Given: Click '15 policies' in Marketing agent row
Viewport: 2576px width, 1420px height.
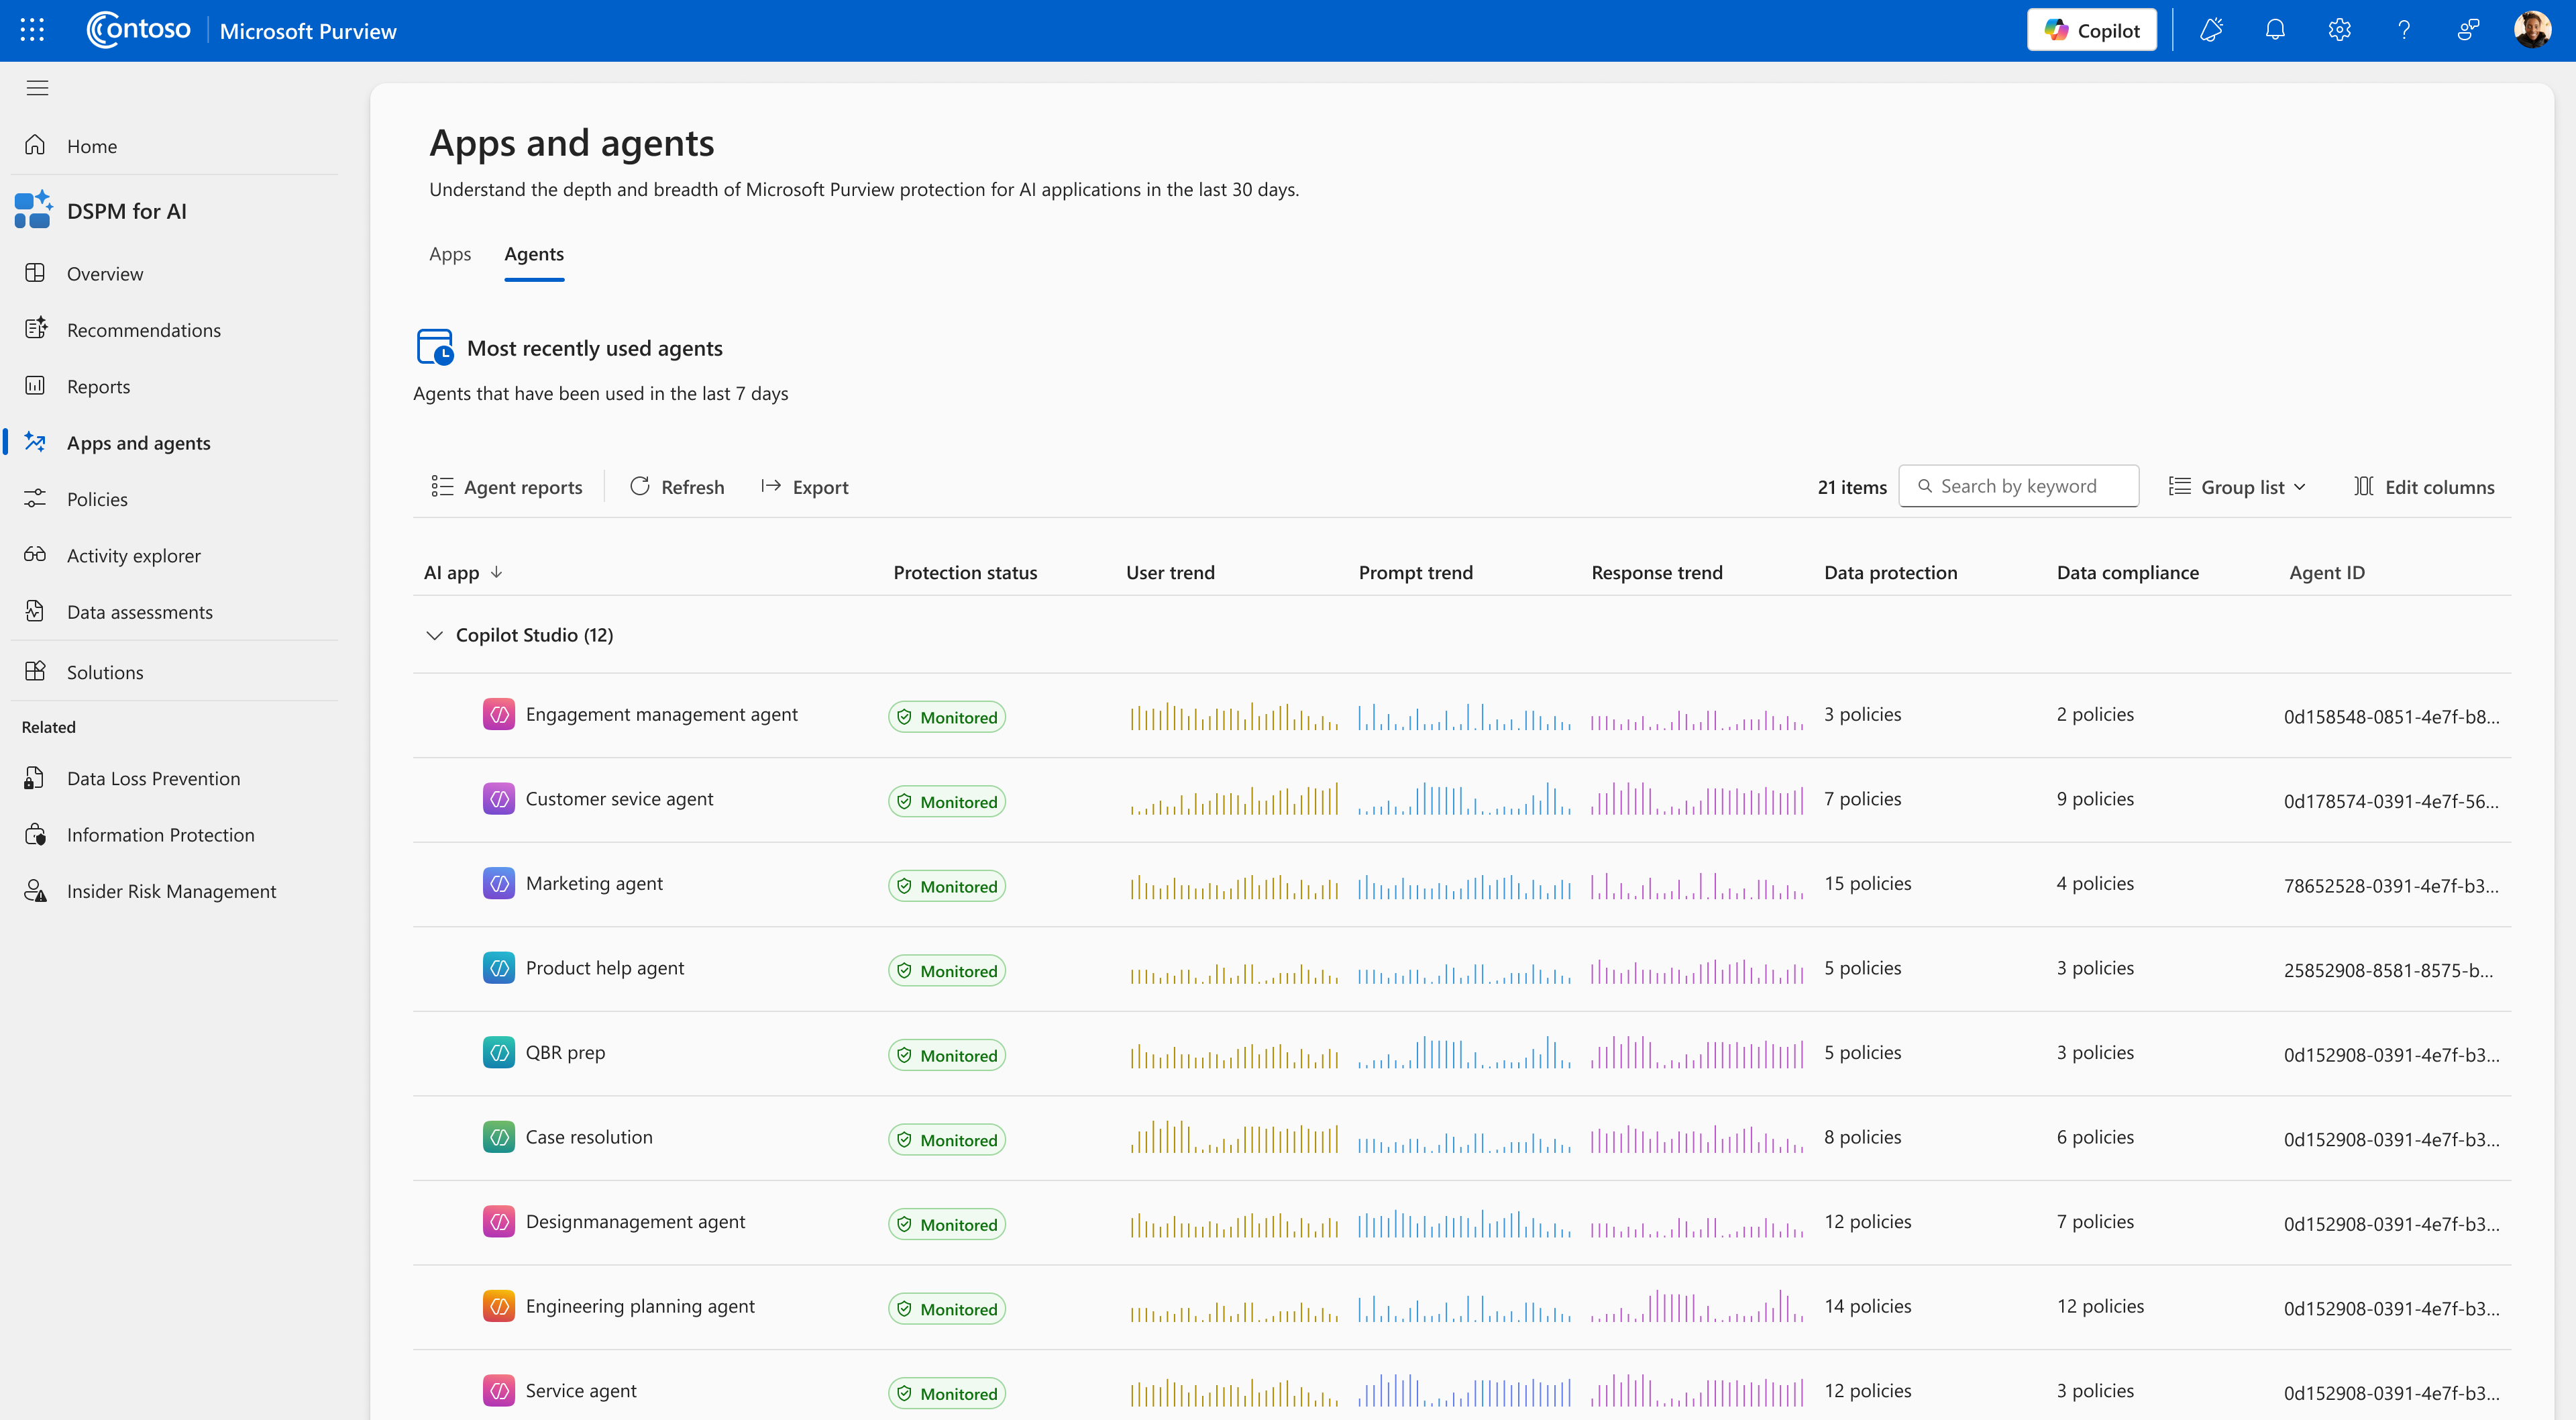Looking at the screenshot, I should 1867,884.
